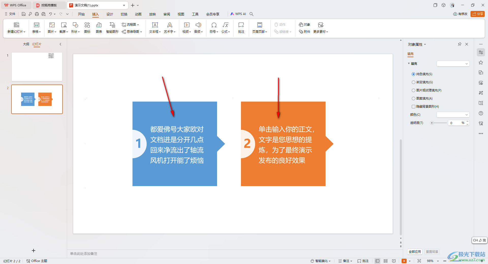Insert a comment using the 批注 icon
This screenshot has width=488, height=264.
tap(241, 27)
